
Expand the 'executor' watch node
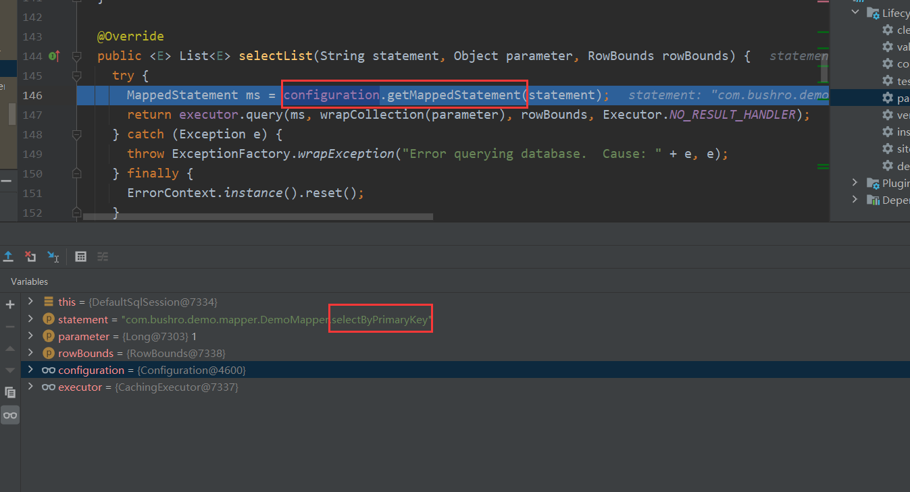click(x=30, y=387)
